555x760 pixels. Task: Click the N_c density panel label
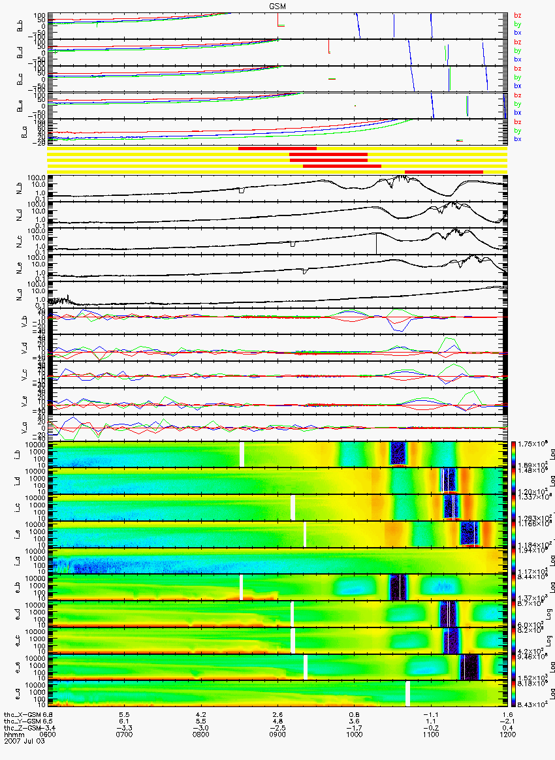click(20, 241)
